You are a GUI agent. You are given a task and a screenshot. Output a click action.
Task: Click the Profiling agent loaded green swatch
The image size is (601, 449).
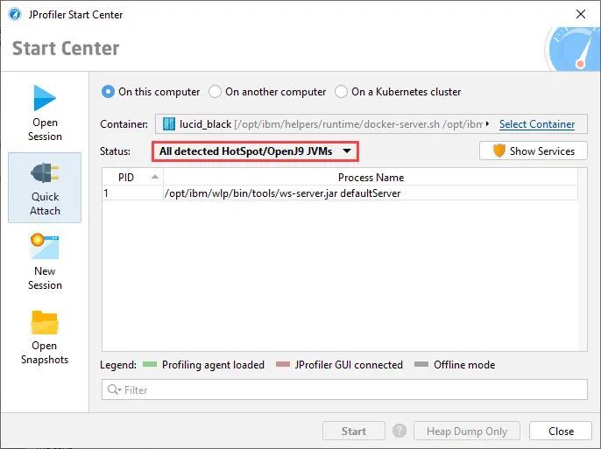click(150, 364)
